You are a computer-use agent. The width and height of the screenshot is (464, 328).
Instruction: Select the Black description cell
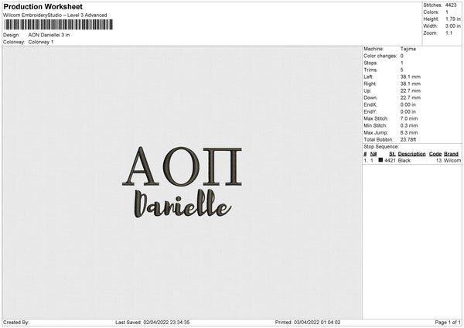coord(404,160)
